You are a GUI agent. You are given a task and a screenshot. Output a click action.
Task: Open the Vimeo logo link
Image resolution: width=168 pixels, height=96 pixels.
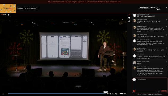[123, 94]
